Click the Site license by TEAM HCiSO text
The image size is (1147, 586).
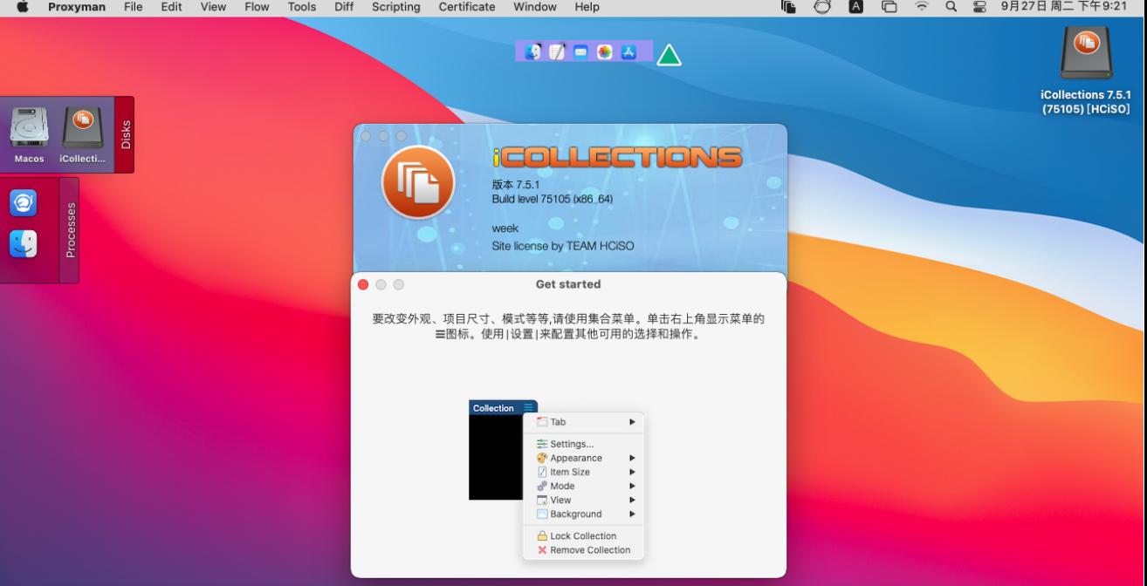(563, 246)
